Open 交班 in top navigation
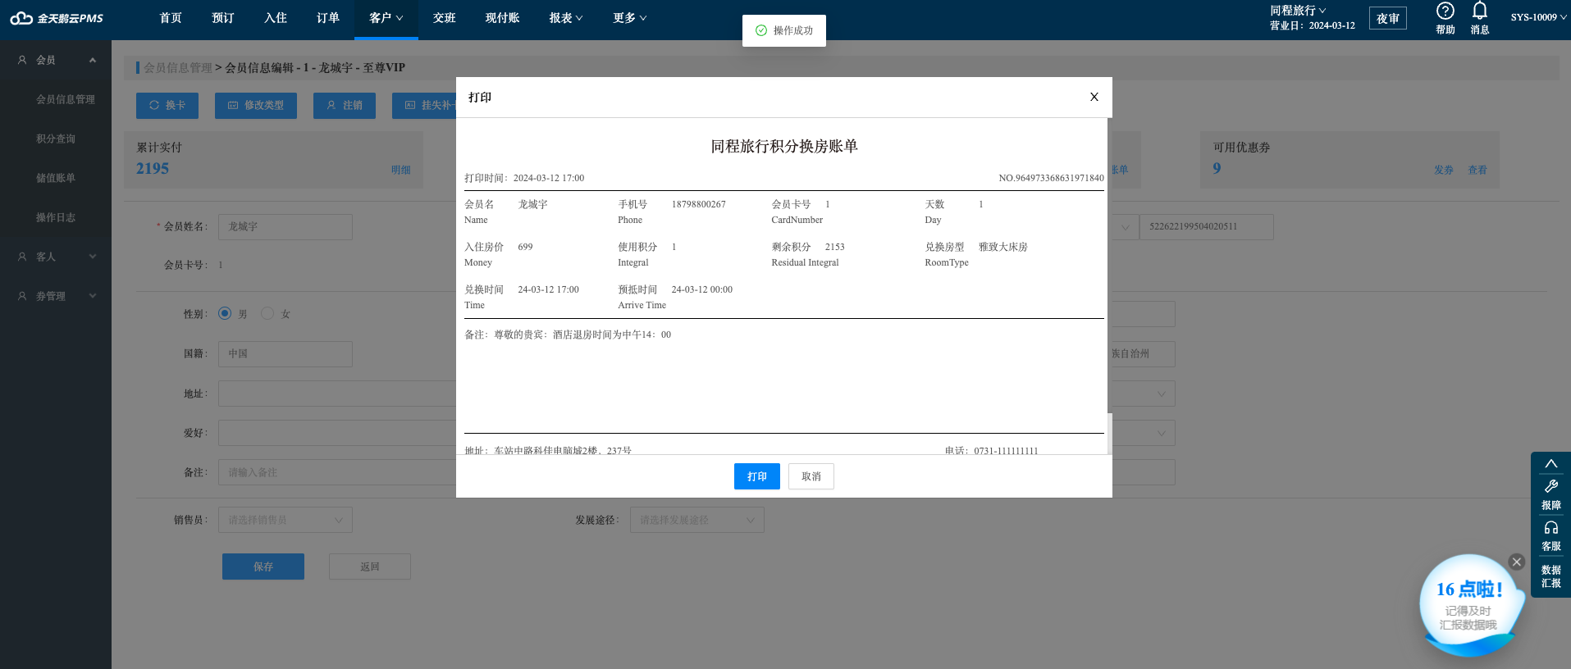This screenshot has height=669, width=1571. 445,18
